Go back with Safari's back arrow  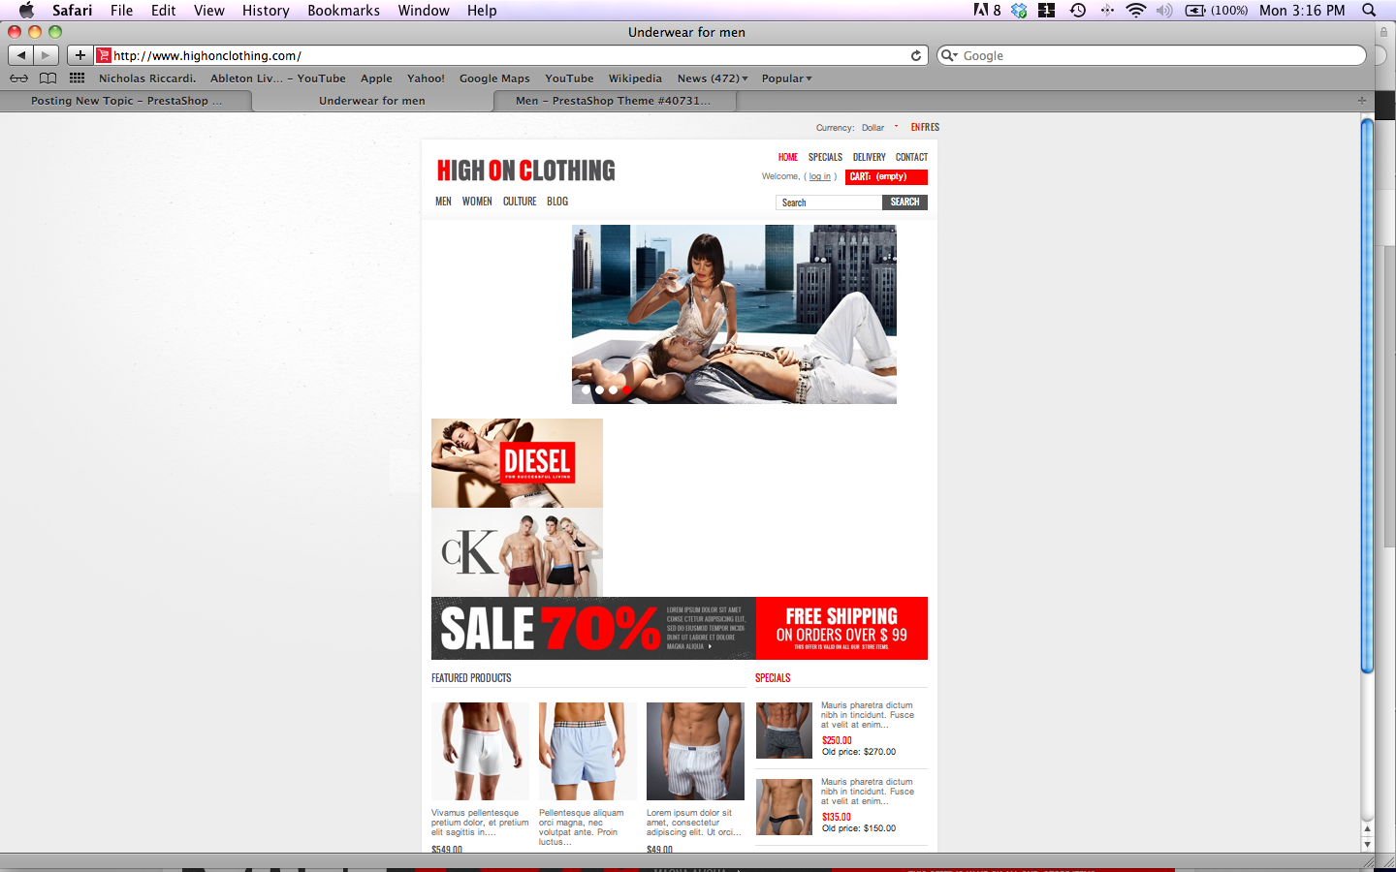pyautogui.click(x=21, y=55)
